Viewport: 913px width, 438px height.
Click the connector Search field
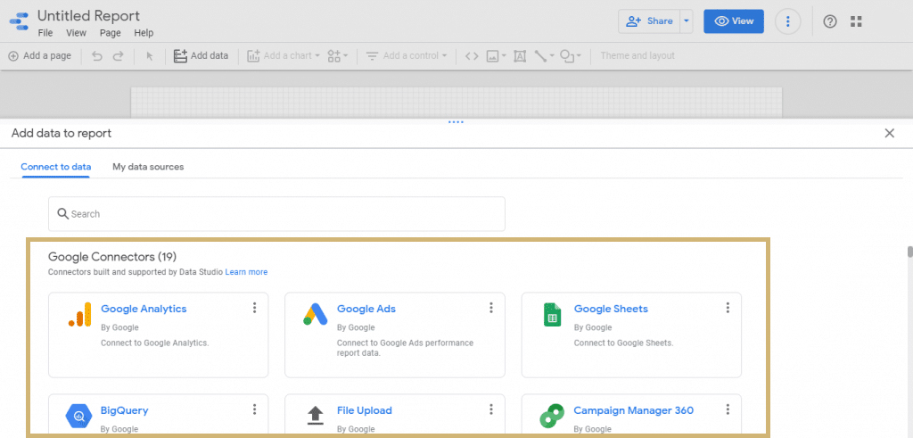[276, 214]
